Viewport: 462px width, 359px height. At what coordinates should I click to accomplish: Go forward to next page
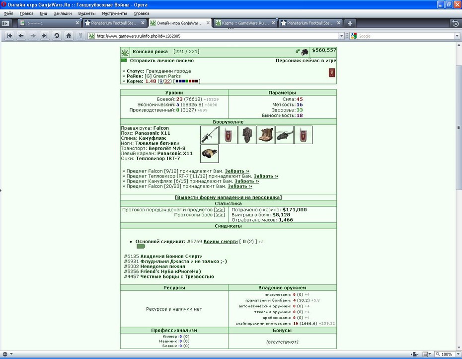[x=33, y=36]
